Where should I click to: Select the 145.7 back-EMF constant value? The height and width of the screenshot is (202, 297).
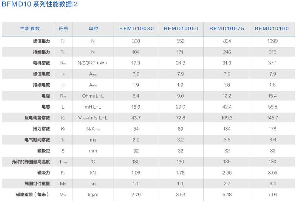point(272,118)
